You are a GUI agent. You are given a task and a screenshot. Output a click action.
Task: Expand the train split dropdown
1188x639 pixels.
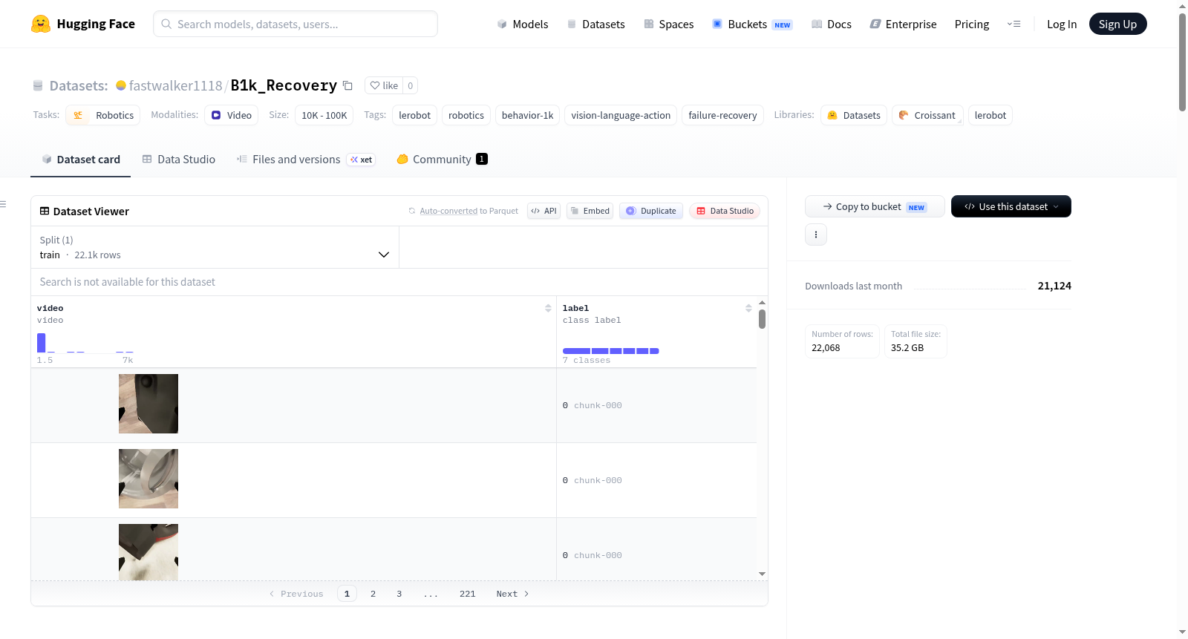(215, 247)
